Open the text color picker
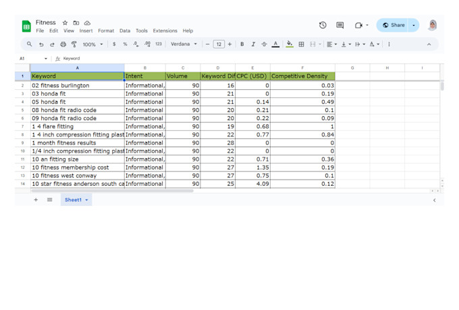This screenshot has width=459, height=310. tap(275, 45)
